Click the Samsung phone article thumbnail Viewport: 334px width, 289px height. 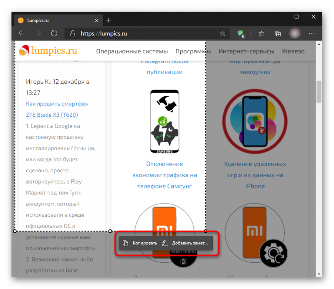pyautogui.click(x=164, y=121)
